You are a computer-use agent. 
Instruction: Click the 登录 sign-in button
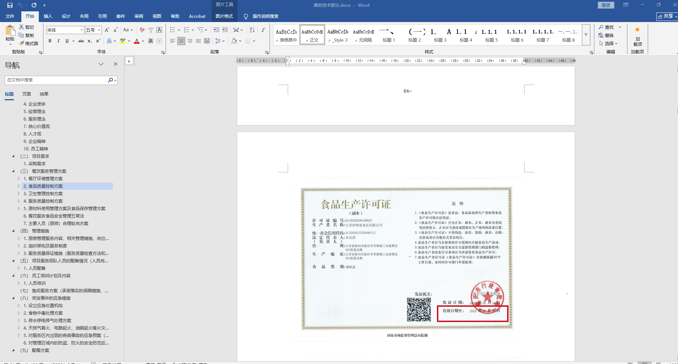coord(606,5)
